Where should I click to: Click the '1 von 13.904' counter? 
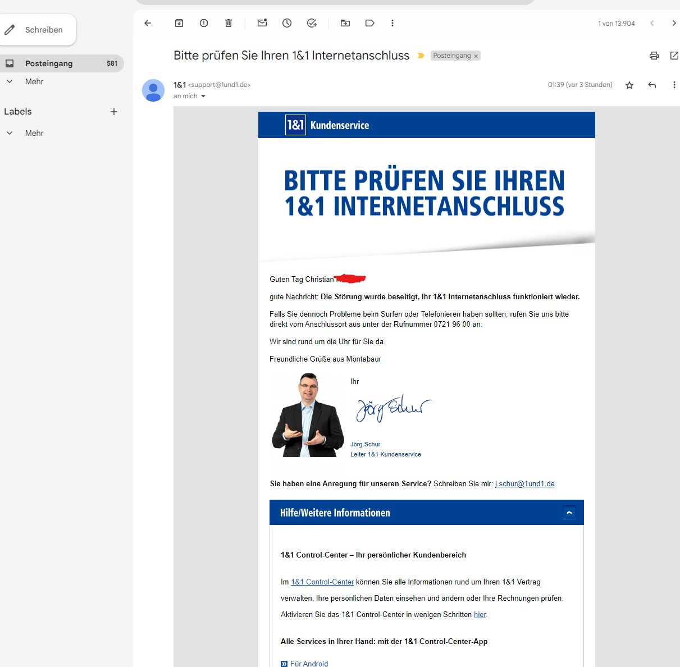616,24
